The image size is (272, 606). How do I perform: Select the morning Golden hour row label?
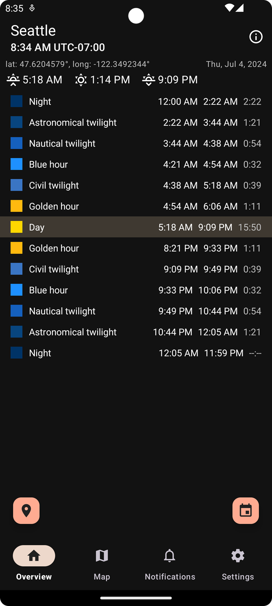tap(54, 206)
